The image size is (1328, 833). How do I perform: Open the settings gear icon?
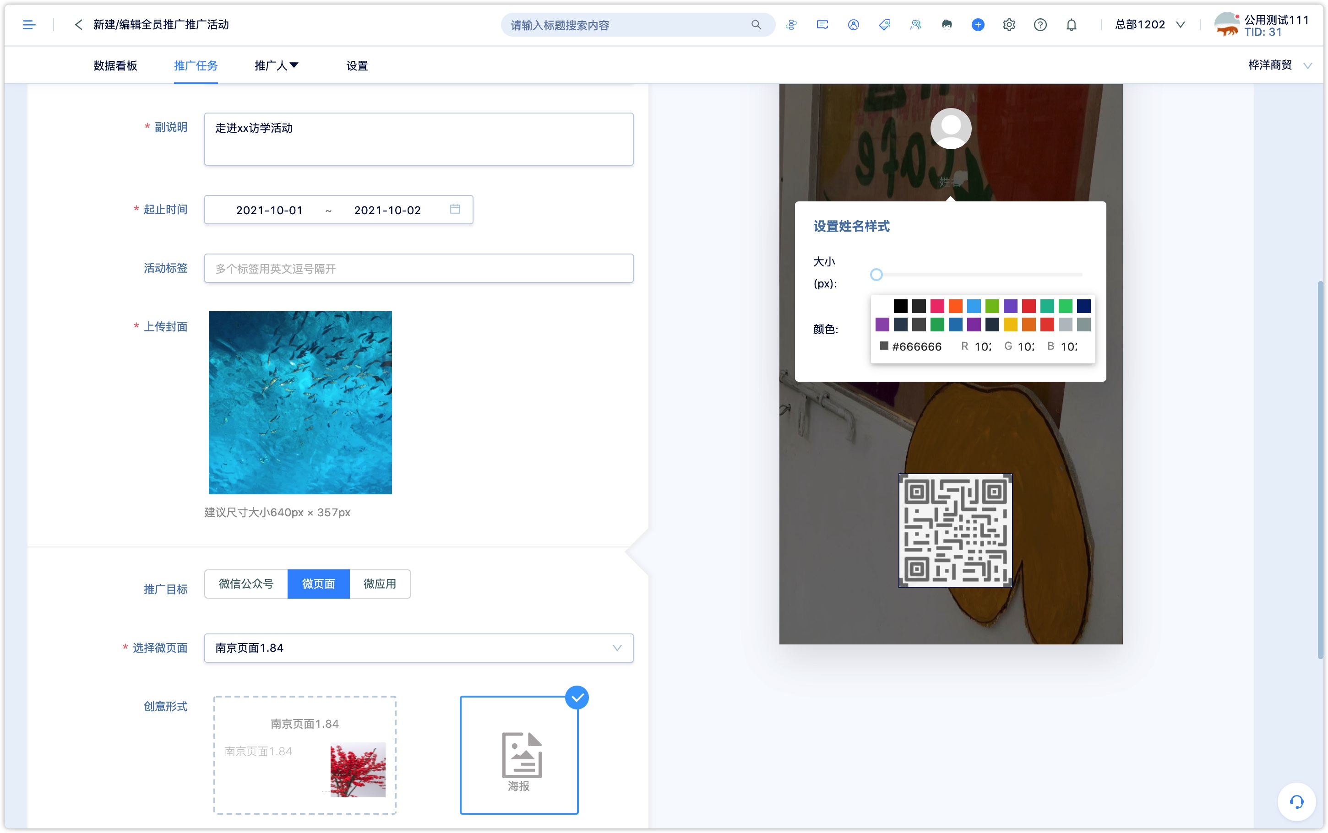1009,25
